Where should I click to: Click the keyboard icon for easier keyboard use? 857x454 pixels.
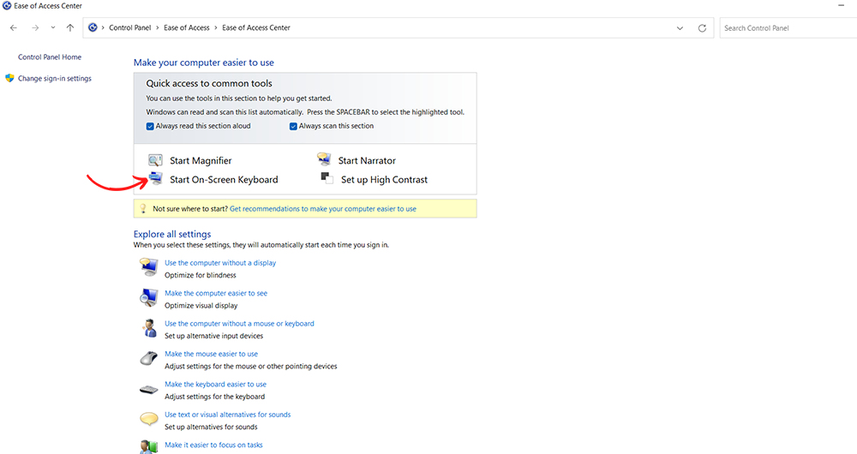point(148,390)
